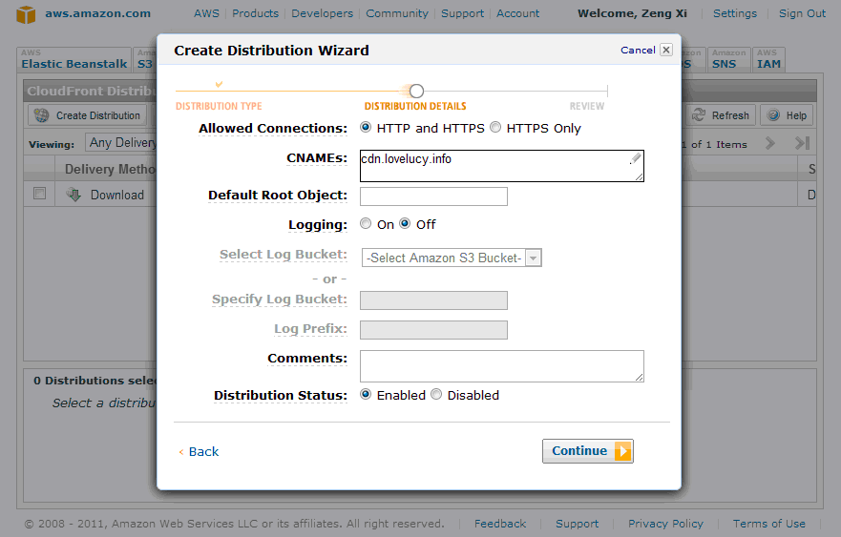This screenshot has width=841, height=537.
Task: Open the footer Support link
Action: pyautogui.click(x=578, y=524)
